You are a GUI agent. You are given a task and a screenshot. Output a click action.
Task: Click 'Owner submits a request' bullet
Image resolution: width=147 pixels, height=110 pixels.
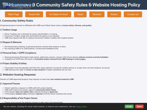29,88
